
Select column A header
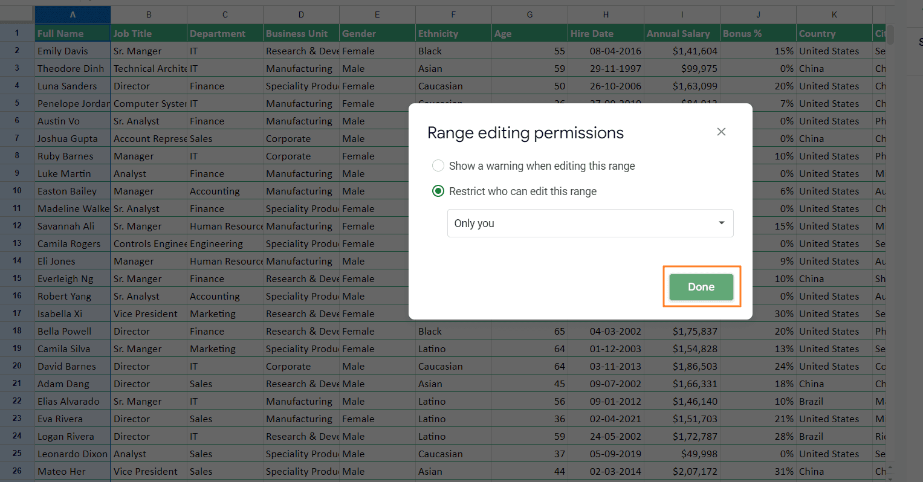[73, 14]
